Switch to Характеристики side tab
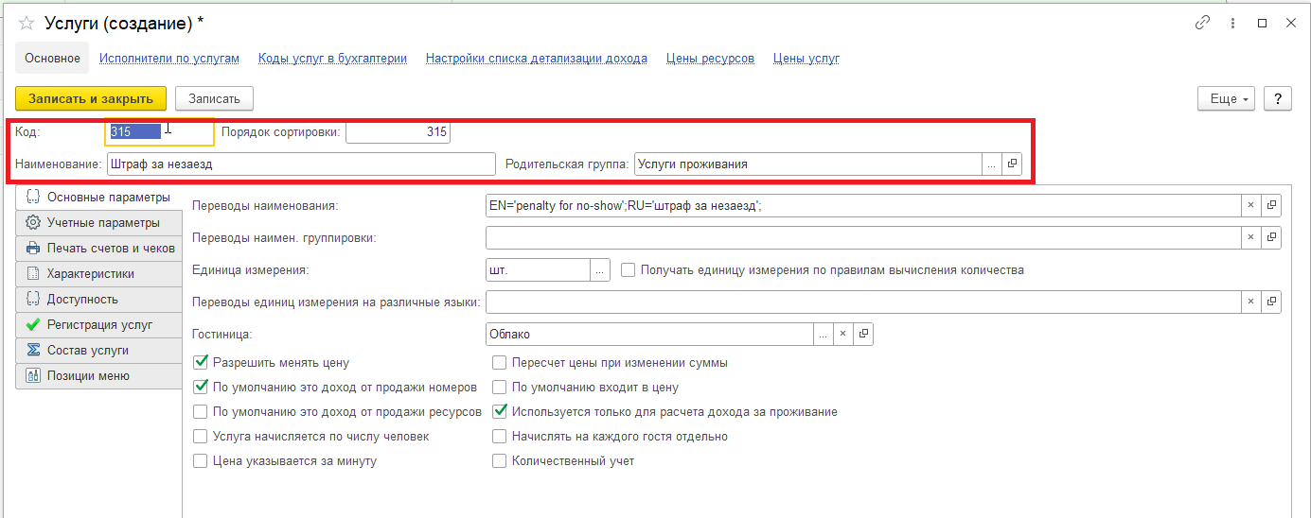This screenshot has height=518, width=1311. (x=98, y=274)
